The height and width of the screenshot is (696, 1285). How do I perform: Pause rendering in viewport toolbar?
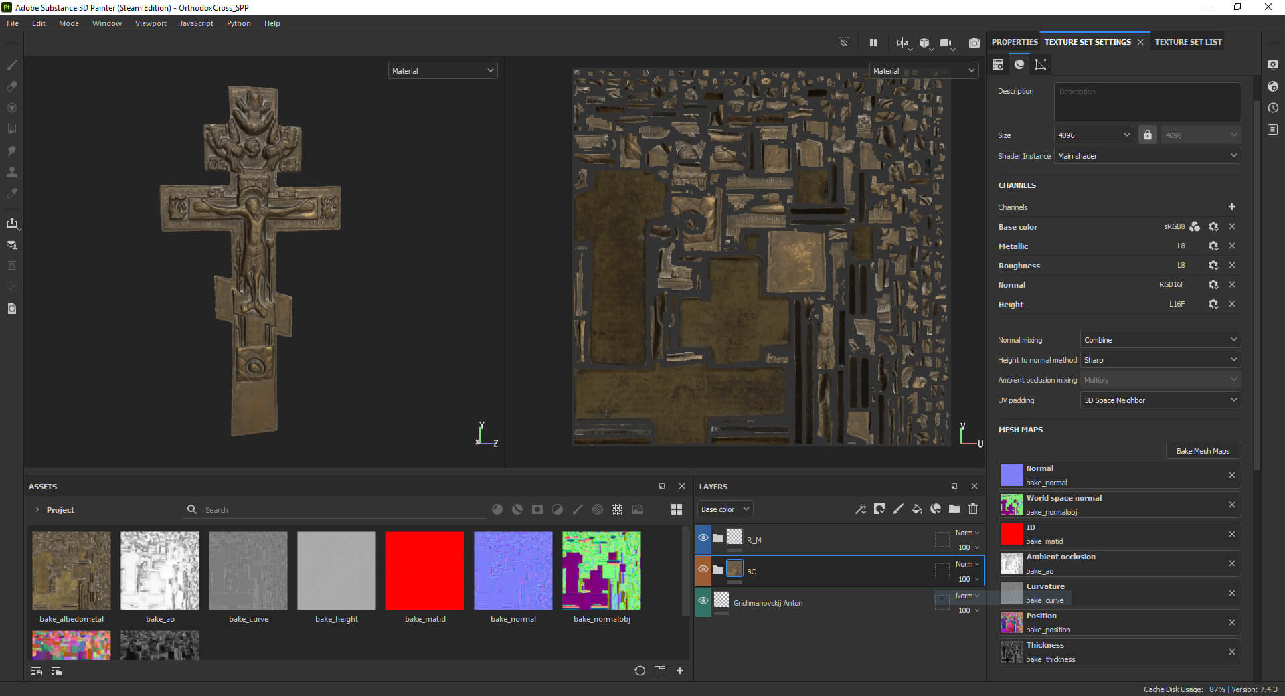click(873, 43)
